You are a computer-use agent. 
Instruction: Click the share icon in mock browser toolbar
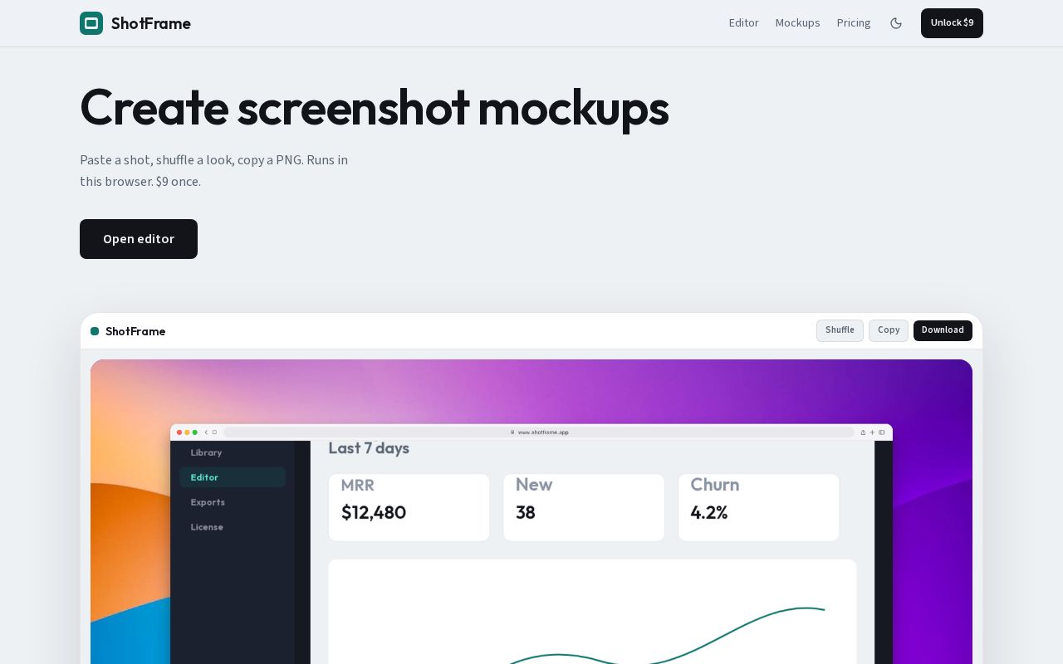coord(863,432)
